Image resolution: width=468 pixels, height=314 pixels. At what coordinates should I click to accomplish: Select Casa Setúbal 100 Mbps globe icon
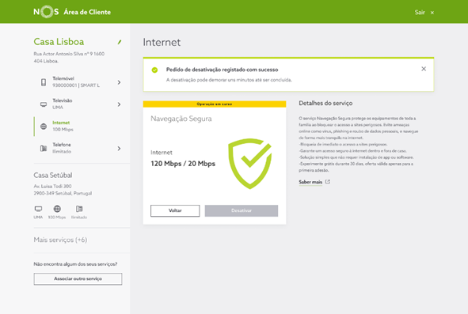[57, 209]
